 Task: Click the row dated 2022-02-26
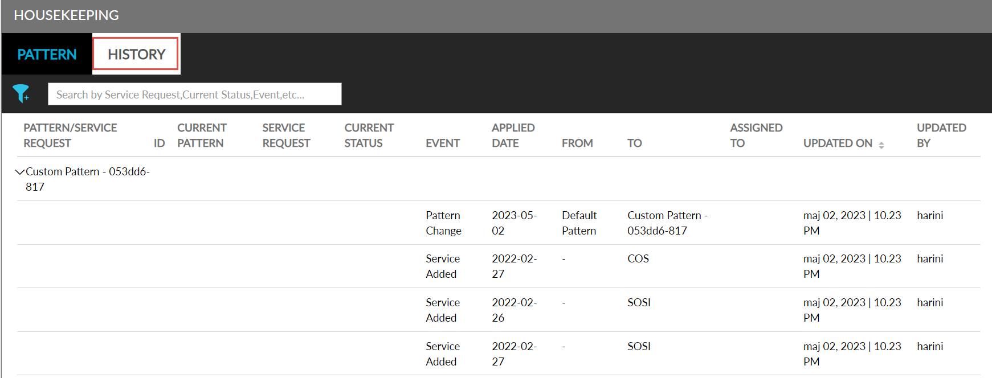[x=514, y=310]
